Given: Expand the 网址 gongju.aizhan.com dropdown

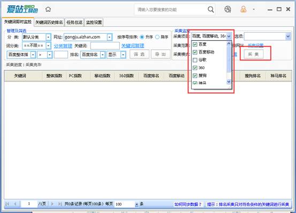Looking at the screenshot, I should pyautogui.click(x=110, y=37).
